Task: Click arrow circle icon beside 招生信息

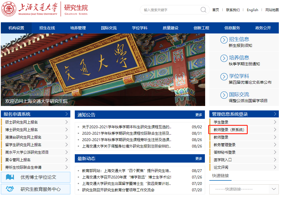Action: [224, 40]
